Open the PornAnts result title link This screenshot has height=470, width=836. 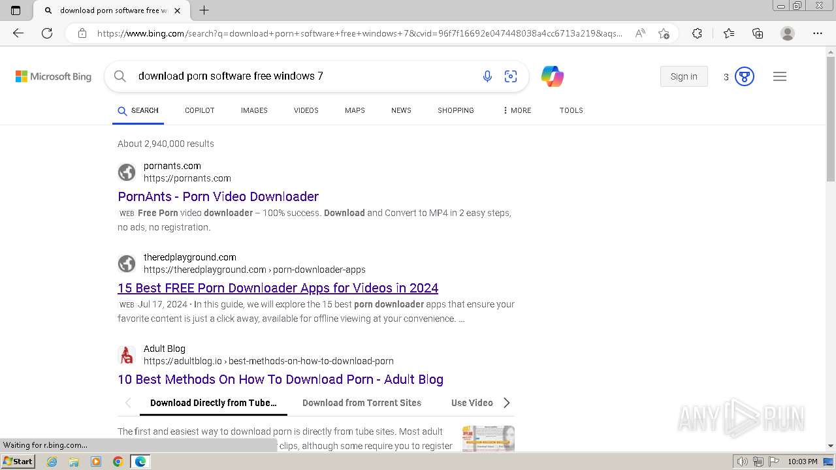pyautogui.click(x=218, y=196)
